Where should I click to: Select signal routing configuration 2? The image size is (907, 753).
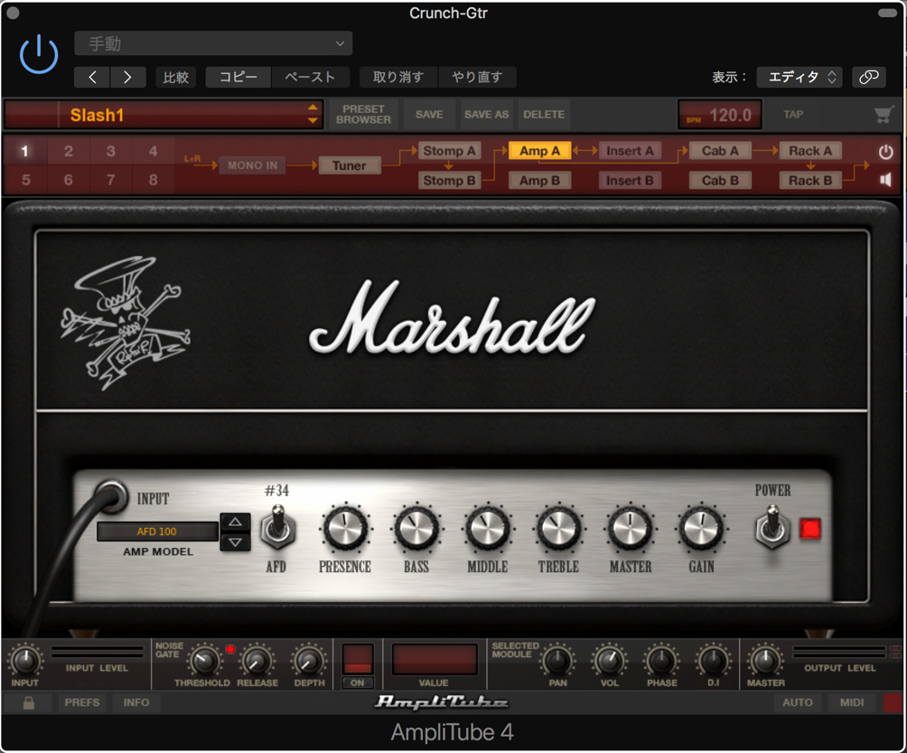(x=69, y=152)
